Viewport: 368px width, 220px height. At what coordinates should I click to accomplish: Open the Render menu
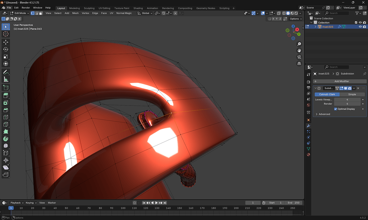[26, 8]
